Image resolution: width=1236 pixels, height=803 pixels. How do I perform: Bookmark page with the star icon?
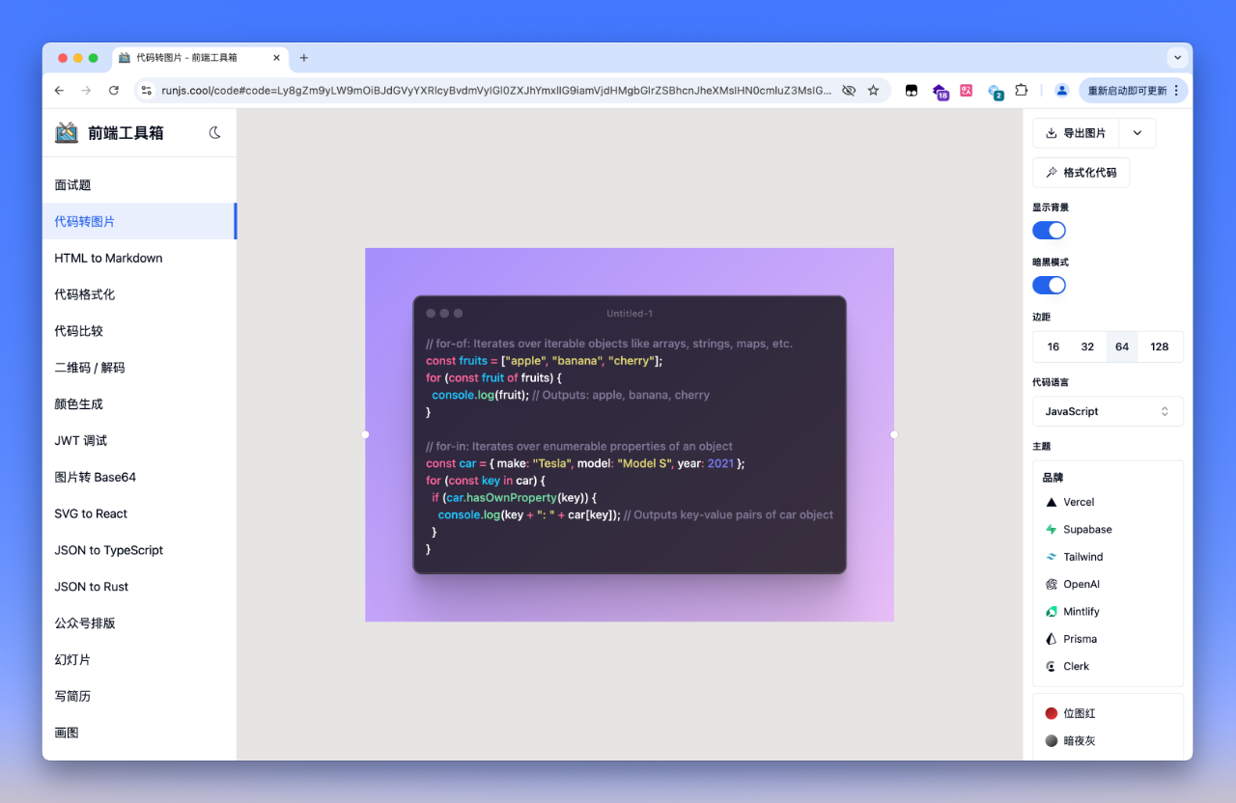873,90
